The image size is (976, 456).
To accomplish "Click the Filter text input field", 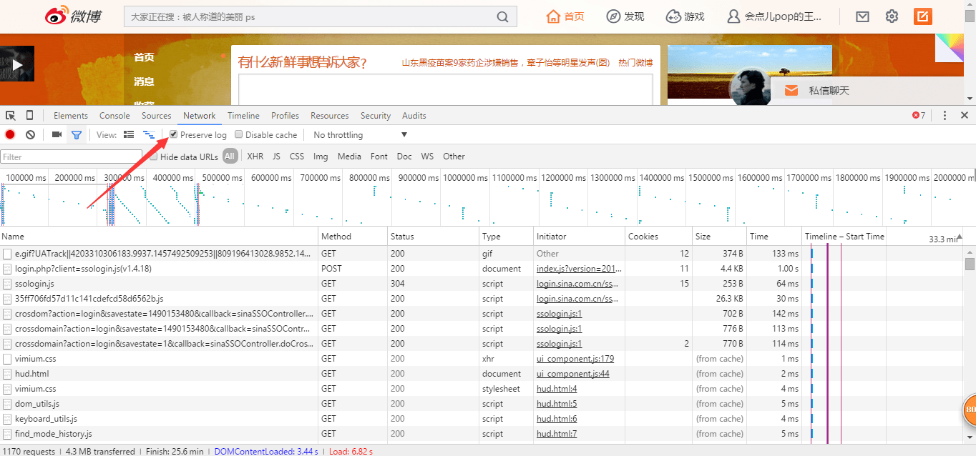I will click(72, 157).
